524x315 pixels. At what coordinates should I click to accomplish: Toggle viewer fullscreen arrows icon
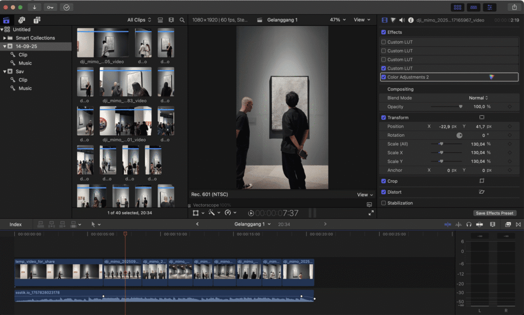pos(371,213)
